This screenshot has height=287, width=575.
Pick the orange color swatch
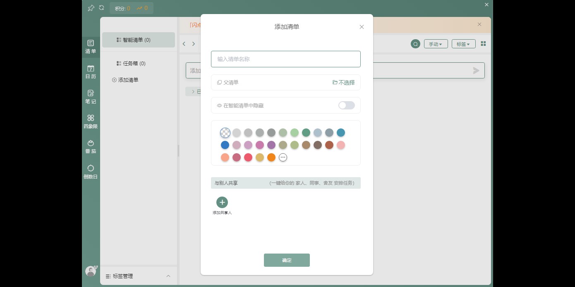pos(271,157)
